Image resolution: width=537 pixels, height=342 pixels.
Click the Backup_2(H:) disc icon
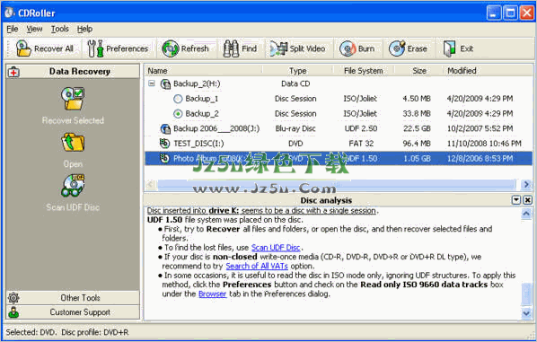pos(165,83)
